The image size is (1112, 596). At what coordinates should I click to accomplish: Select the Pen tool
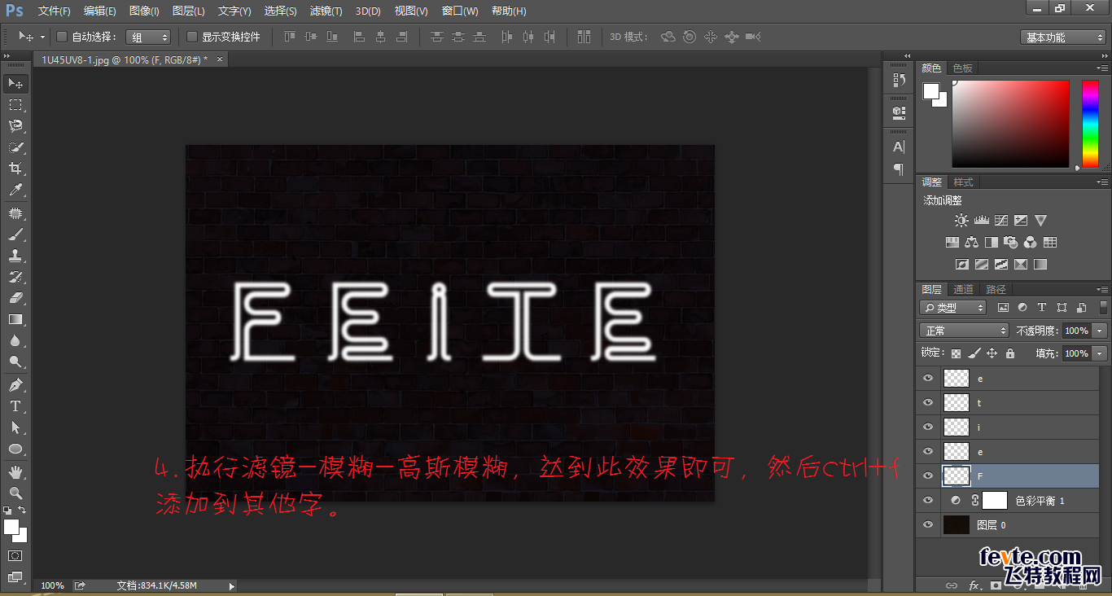pos(15,385)
